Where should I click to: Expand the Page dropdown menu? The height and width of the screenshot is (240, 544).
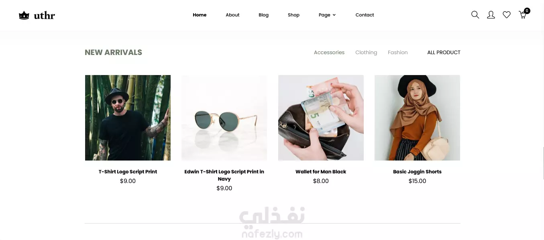(327, 15)
